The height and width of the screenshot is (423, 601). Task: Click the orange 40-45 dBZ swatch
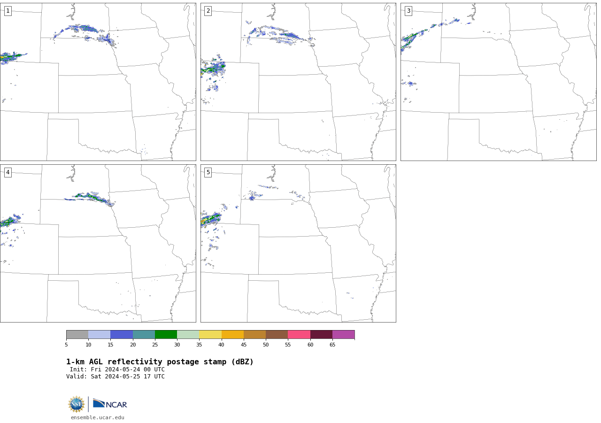(x=232, y=334)
